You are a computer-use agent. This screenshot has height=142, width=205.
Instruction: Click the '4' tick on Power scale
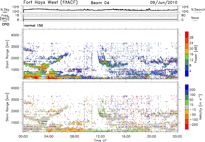tap(190, 71)
